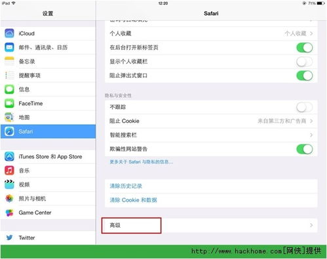
Task: Open 更多关于 Safari 与隐私的信息 link
Action: pyautogui.click(x=142, y=162)
